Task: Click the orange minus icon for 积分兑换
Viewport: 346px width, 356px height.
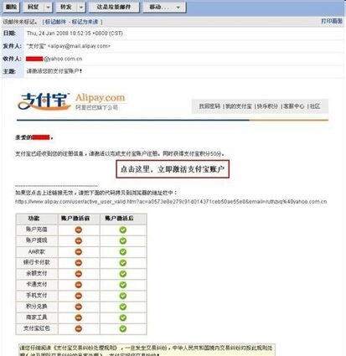Action: 79,307
